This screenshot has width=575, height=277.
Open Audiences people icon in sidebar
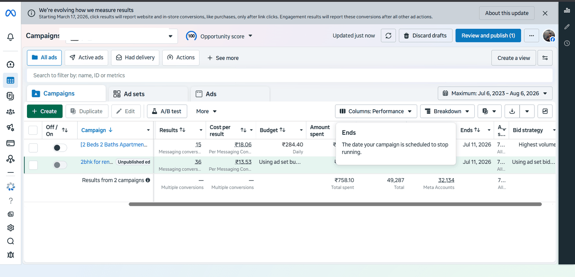10,112
